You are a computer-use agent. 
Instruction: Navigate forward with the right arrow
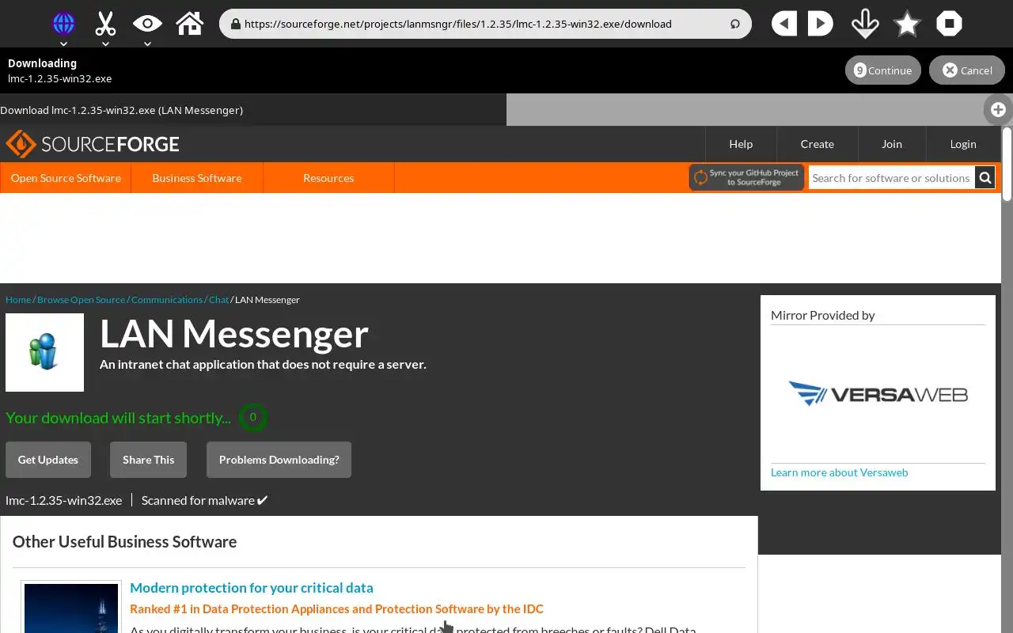click(x=821, y=24)
